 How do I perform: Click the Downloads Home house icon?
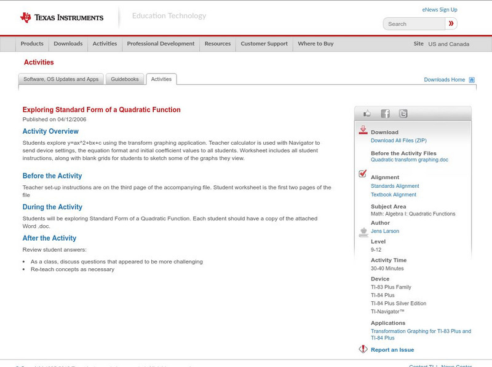tap(472, 80)
